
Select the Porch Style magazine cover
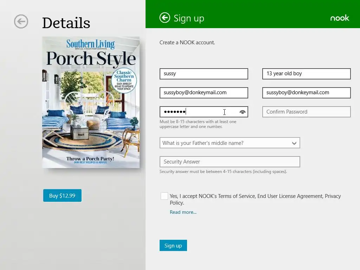coord(91,102)
